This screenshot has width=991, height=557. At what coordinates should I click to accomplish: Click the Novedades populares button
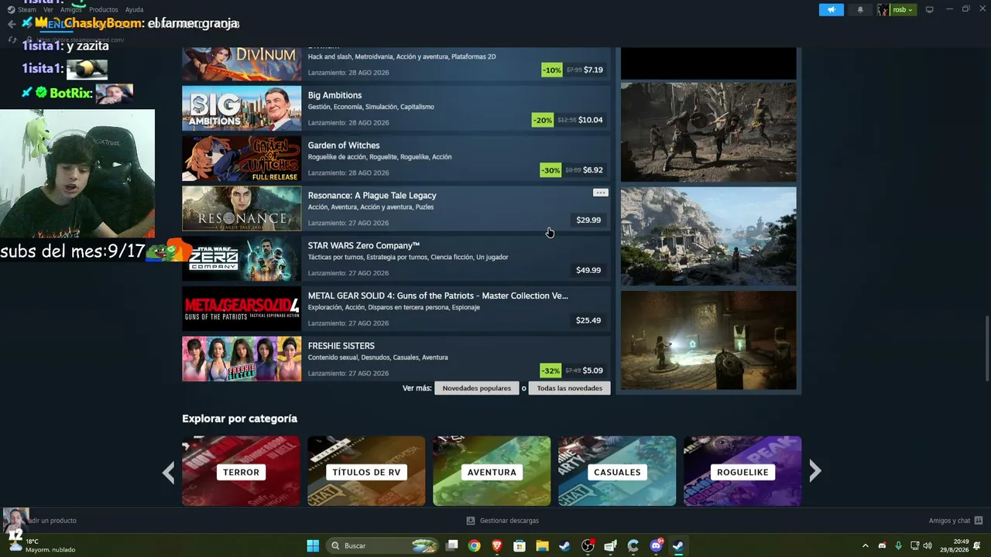tap(477, 388)
